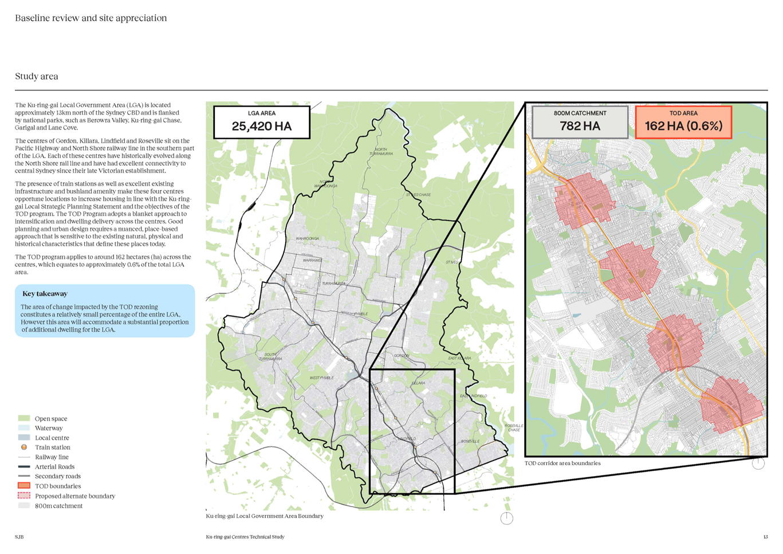Click the TOD AREA 162 HA box

pos(683,122)
